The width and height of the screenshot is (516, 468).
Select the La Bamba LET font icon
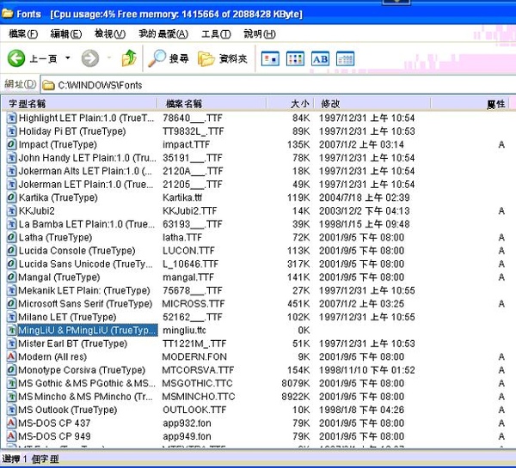[11, 224]
